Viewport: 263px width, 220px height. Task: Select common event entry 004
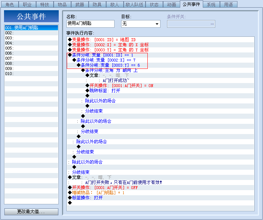coord(31,43)
